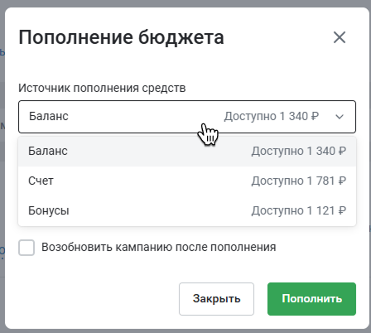The width and height of the screenshot is (371, 333).
Task: Click the Пополнение бюджета dialog title
Action: click(x=121, y=37)
